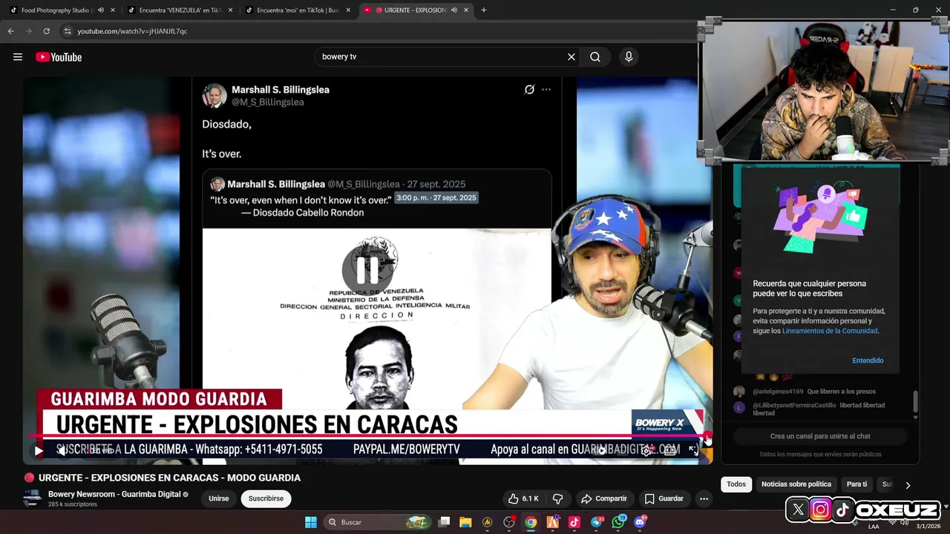Like the video with 6.1 K likes
The width and height of the screenshot is (950, 534).
click(524, 498)
